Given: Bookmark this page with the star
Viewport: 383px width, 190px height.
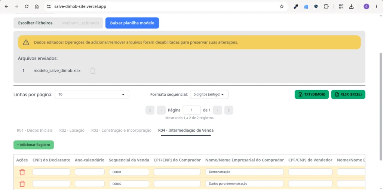Looking at the screenshot, I should coord(282,7).
